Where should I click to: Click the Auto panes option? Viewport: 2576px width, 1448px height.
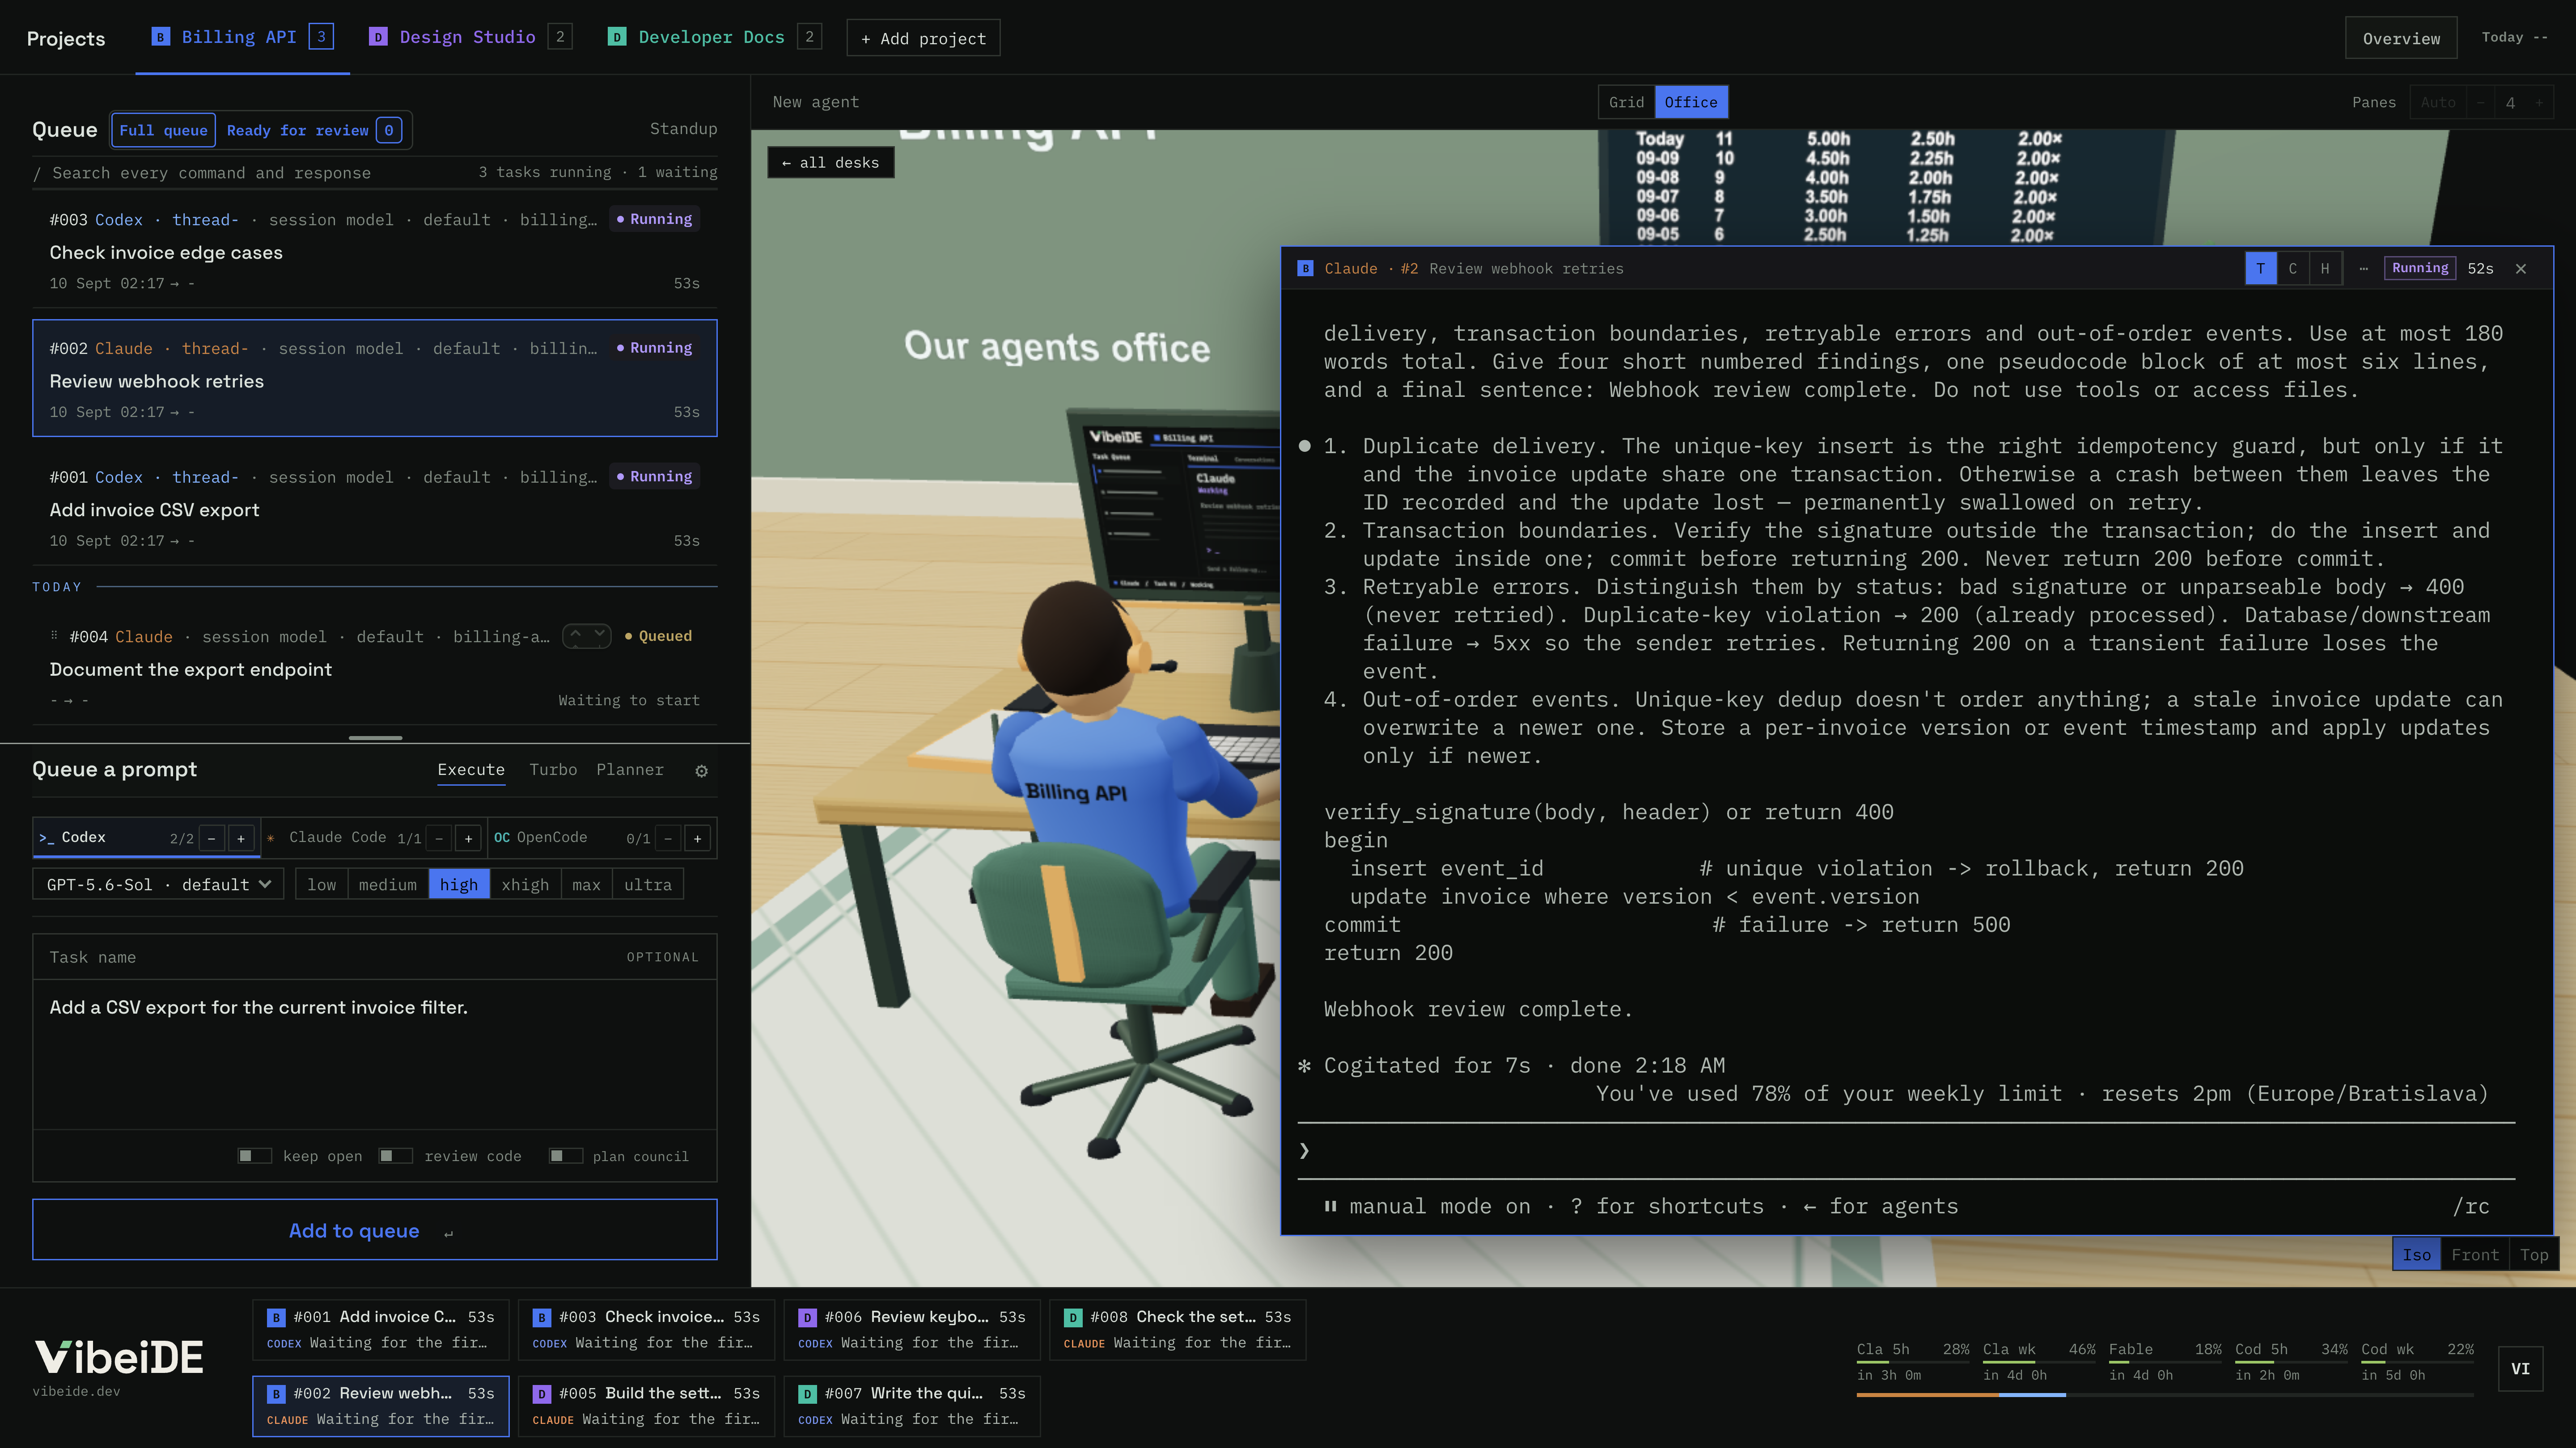click(2438, 102)
